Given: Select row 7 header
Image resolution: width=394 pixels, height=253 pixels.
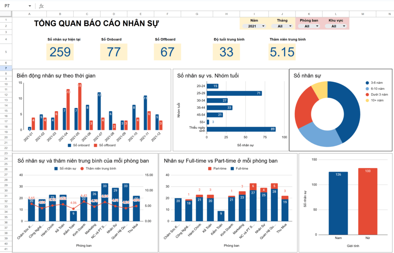Looking at the screenshot, I should click(x=6, y=68).
